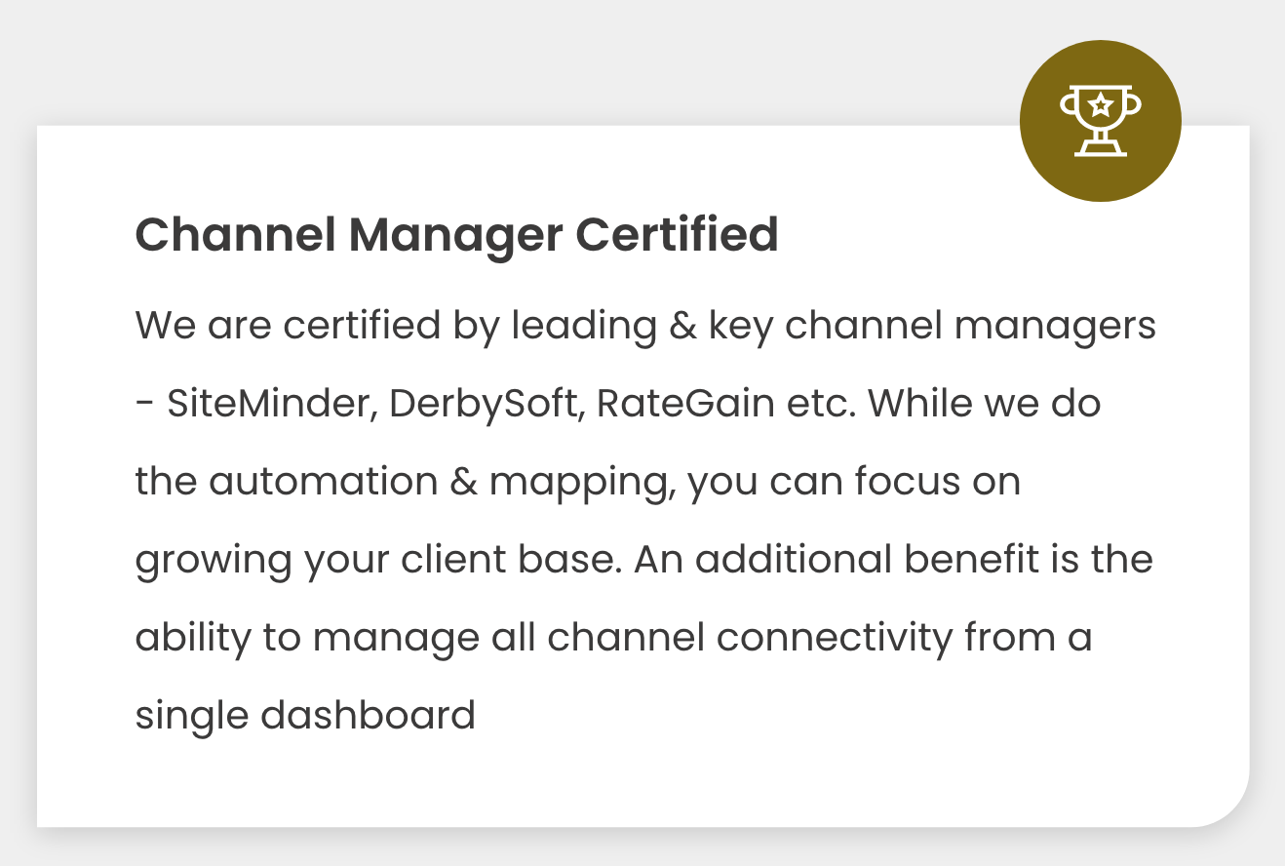Select the Channel Manager Certified heading
The height and width of the screenshot is (866, 1285).
coord(456,235)
